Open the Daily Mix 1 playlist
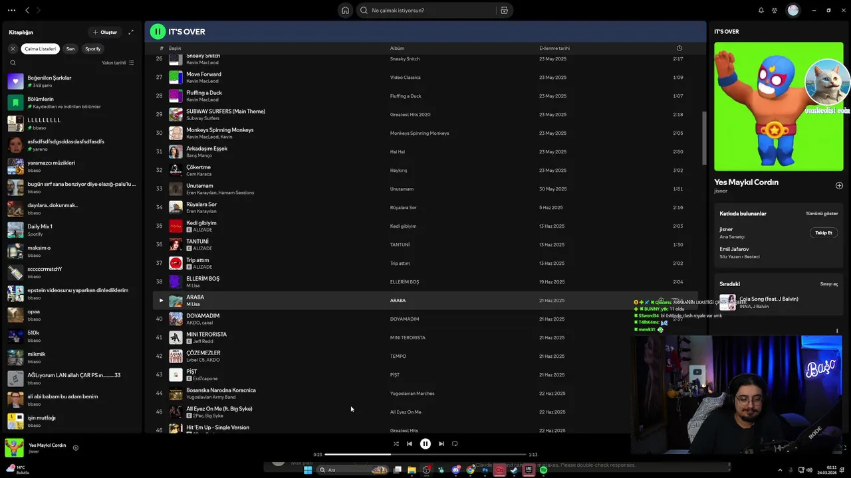851x478 pixels. click(72, 230)
